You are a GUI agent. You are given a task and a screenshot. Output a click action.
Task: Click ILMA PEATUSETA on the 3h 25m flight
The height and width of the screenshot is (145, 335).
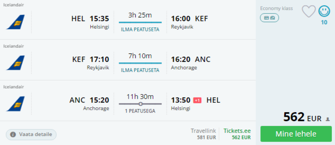(140, 29)
